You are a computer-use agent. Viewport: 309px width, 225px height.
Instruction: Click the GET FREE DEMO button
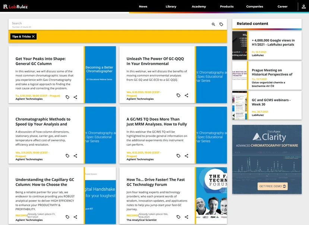coord(272,186)
